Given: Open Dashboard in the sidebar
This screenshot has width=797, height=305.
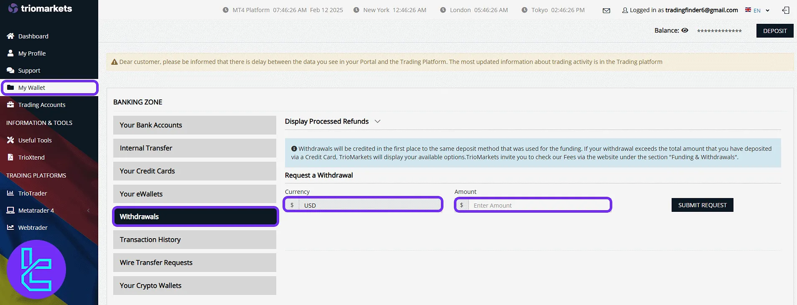Looking at the screenshot, I should click(33, 36).
